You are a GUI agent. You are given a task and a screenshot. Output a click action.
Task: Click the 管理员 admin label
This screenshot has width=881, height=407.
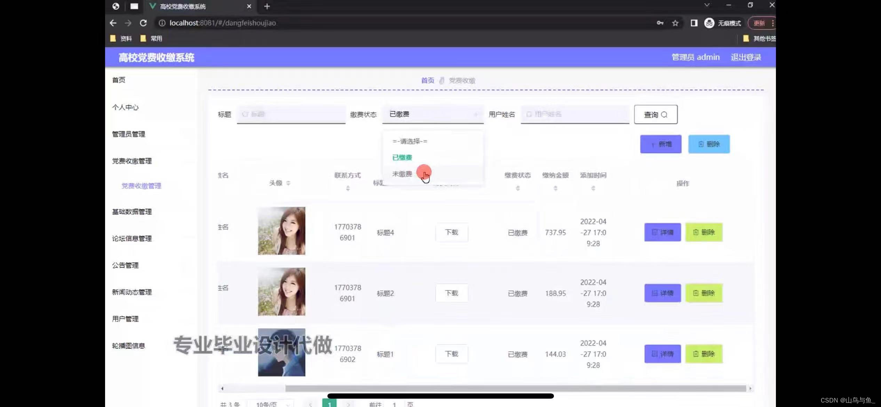(x=696, y=57)
